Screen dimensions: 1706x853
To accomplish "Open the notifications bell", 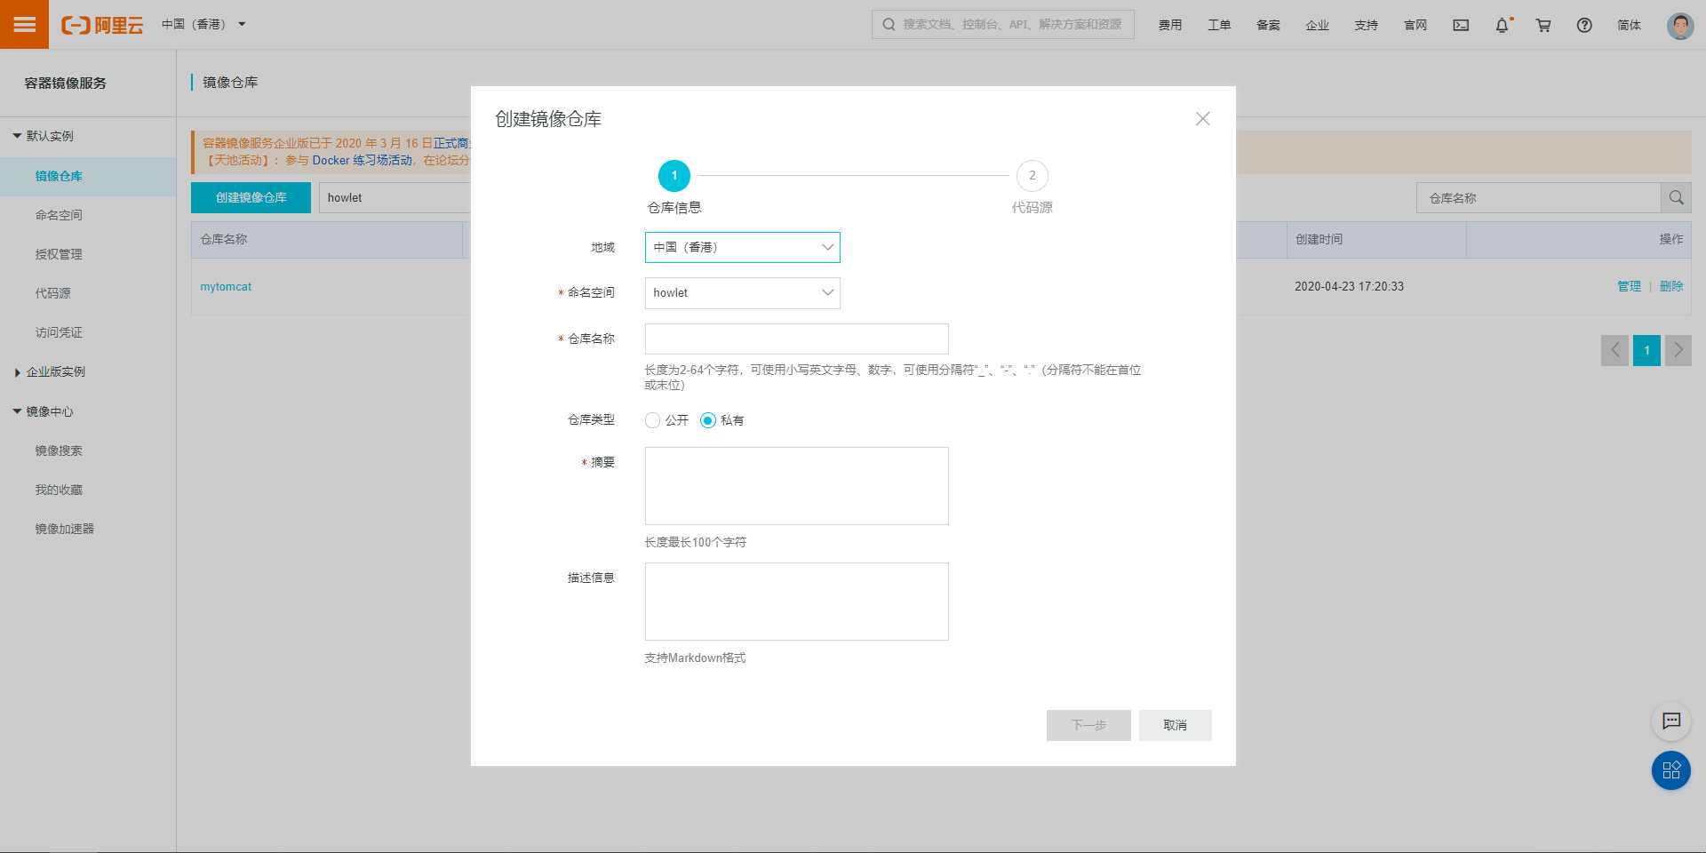I will tap(1503, 25).
